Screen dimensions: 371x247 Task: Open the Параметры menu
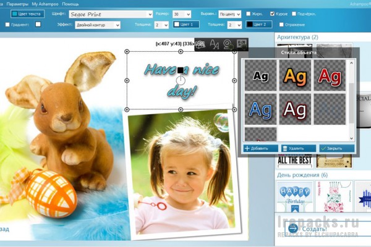[x=17, y=4]
